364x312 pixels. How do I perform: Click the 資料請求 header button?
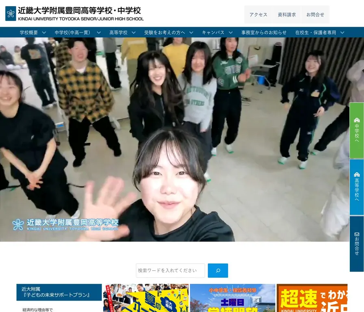(x=287, y=15)
